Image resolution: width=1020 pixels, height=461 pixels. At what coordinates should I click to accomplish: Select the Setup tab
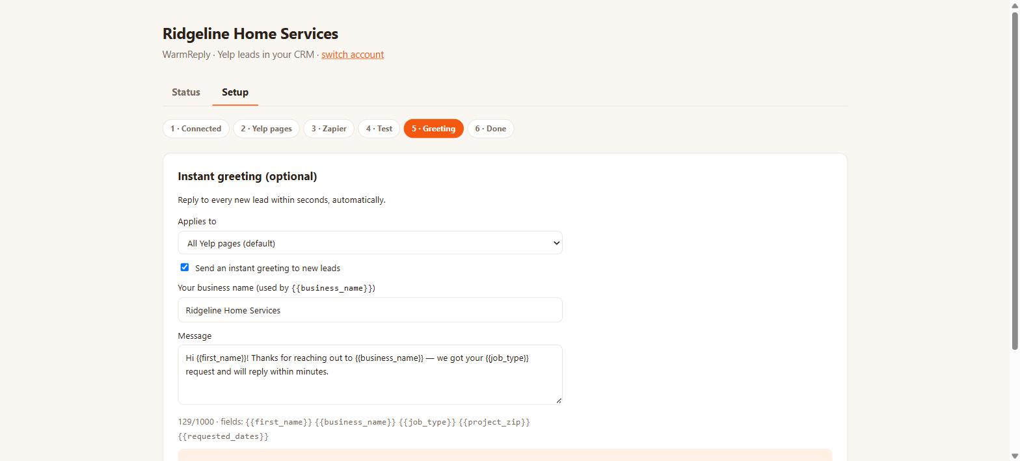point(235,92)
